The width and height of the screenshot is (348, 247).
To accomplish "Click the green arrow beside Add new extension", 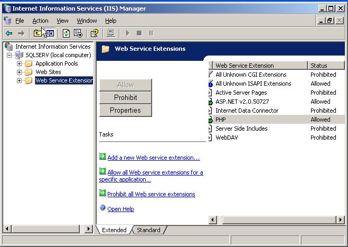I will pos(102,157).
